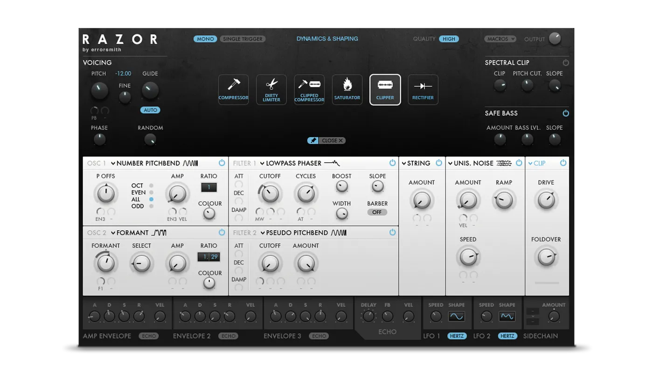Open the Filter 1 Lowpass Phaser dropdown
The height and width of the screenshot is (372, 653).
pos(300,163)
